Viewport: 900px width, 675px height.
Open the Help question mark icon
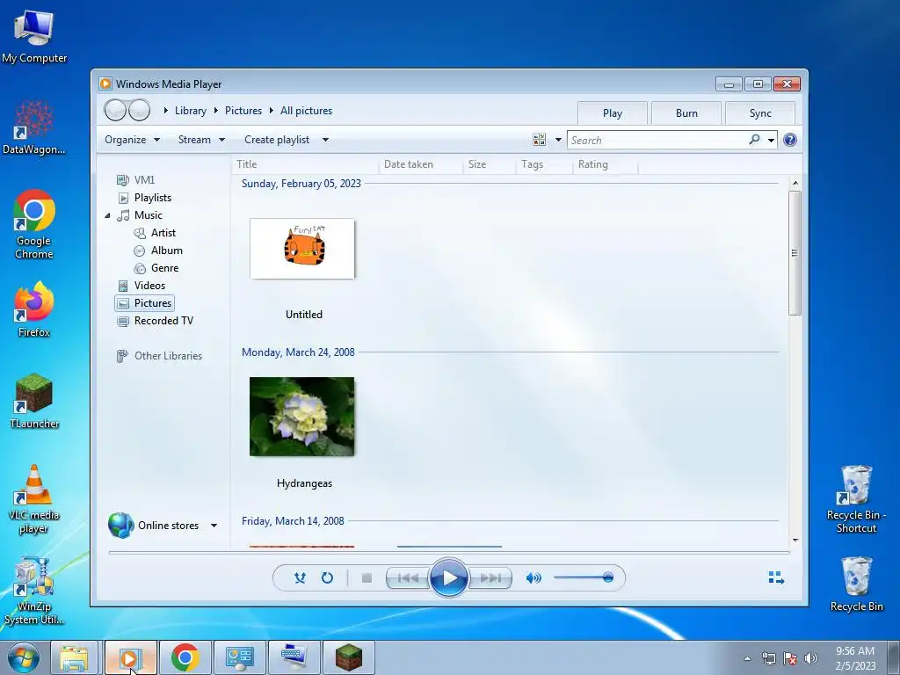pos(790,140)
